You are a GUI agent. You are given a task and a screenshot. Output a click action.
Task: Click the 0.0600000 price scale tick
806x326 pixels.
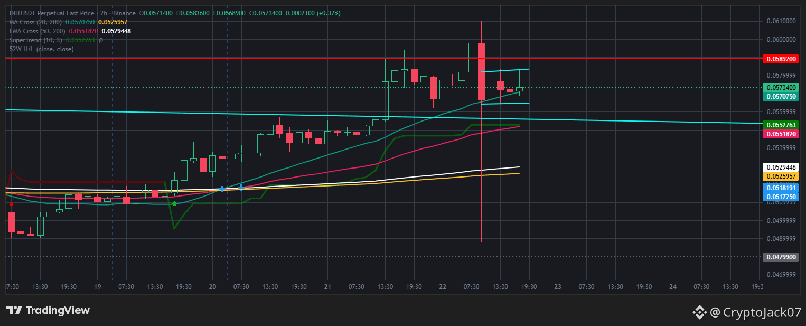[x=781, y=39]
